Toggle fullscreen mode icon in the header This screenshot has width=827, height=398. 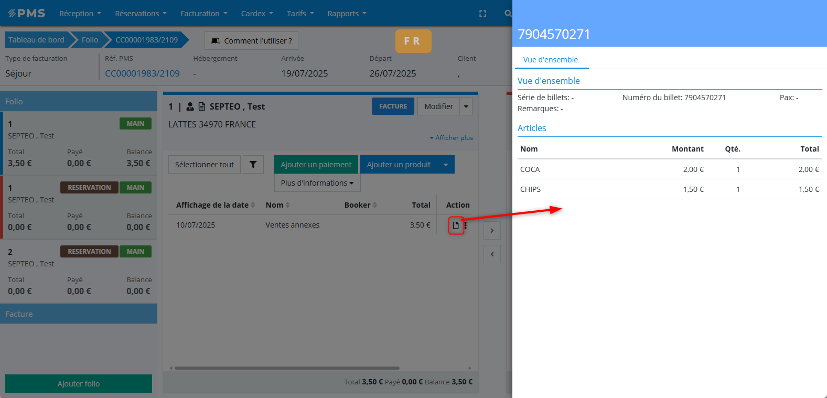click(482, 14)
